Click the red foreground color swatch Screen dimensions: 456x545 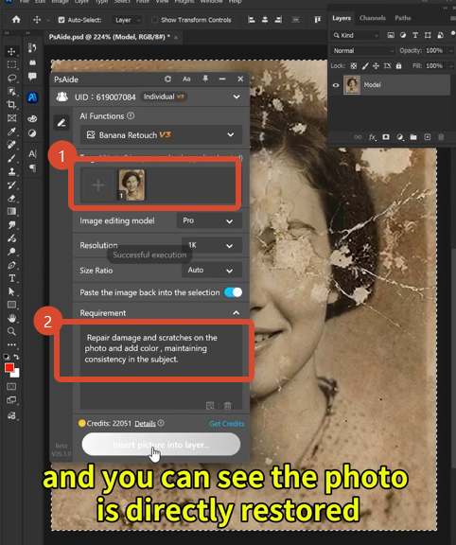9,368
